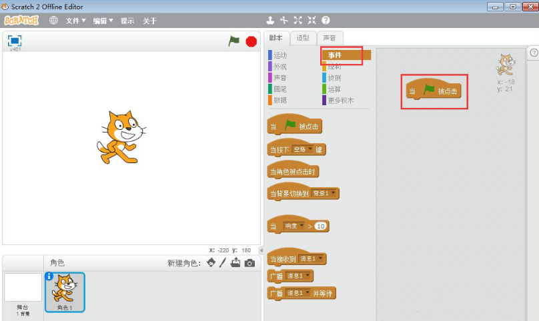Click the Scratch logo

tap(21, 20)
